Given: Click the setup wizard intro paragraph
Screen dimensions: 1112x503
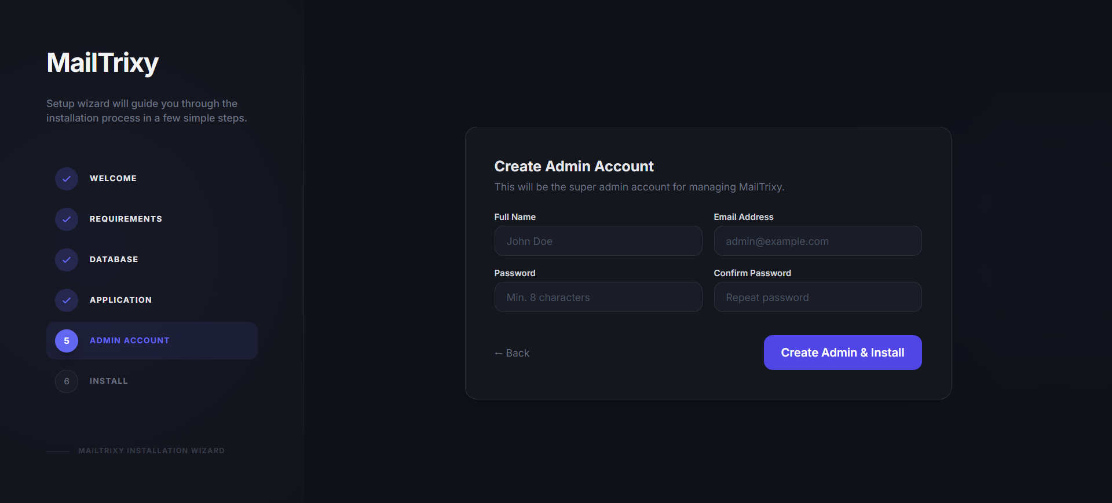Looking at the screenshot, I should (x=147, y=111).
